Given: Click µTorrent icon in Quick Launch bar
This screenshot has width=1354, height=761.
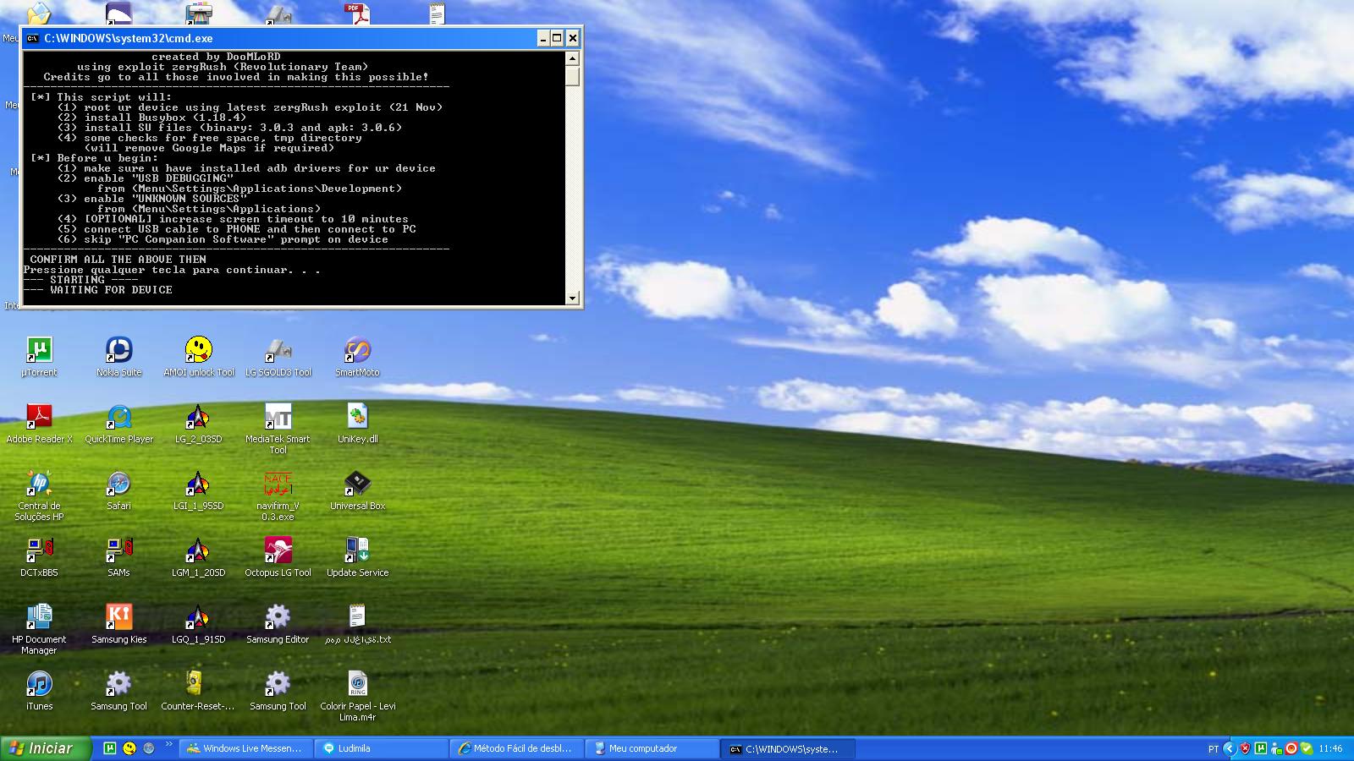Looking at the screenshot, I should coord(110,748).
